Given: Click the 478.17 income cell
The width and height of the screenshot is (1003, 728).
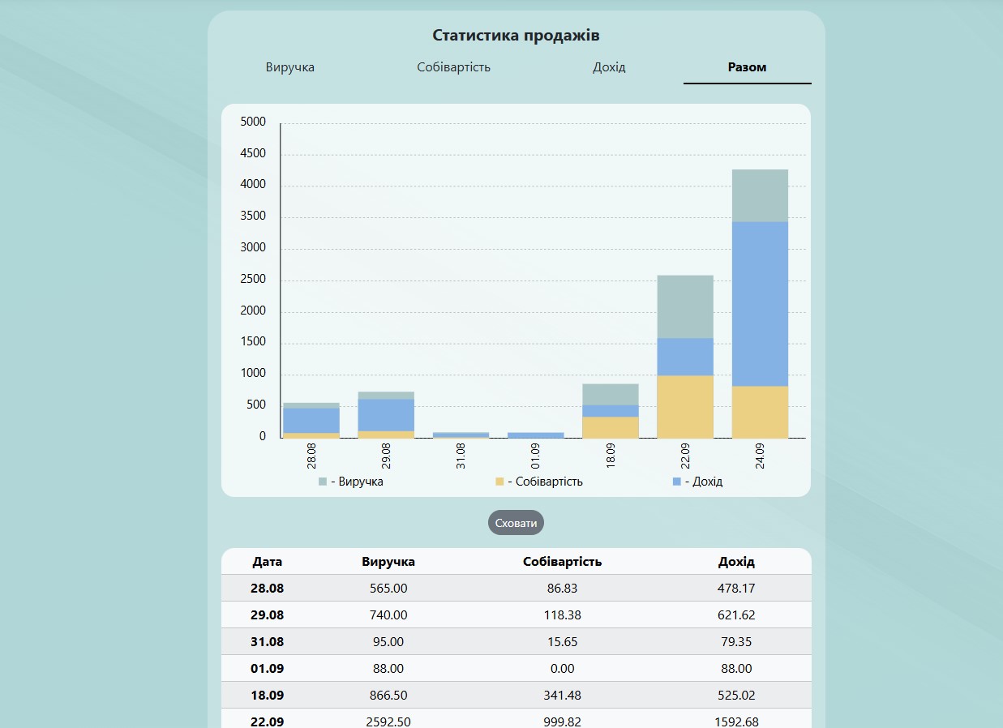Looking at the screenshot, I should [736, 589].
